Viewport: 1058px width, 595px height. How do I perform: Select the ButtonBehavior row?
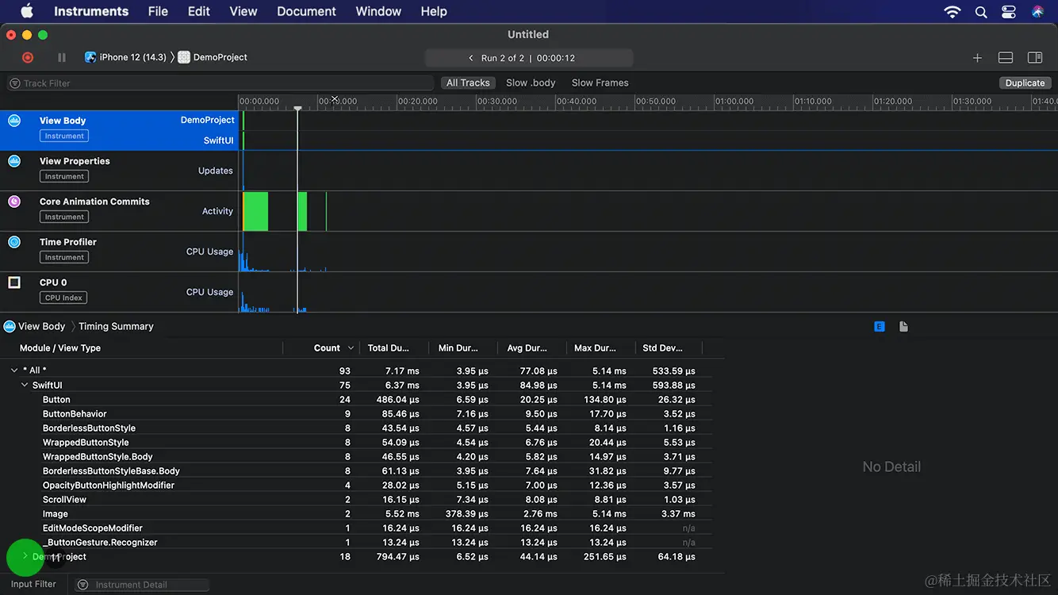click(356, 414)
